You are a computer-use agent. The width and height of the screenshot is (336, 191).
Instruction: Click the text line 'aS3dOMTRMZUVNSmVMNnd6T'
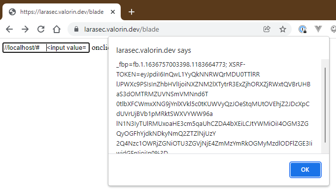[162, 94]
